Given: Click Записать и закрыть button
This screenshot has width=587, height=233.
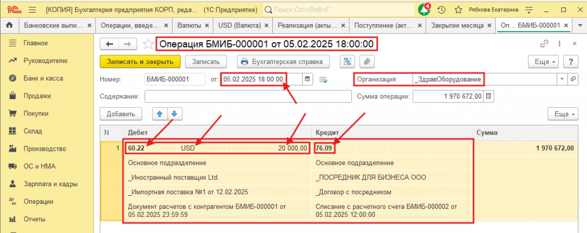Looking at the screenshot, I should coord(140,61).
